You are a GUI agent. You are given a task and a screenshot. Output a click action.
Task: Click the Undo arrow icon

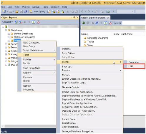coord(82,11)
